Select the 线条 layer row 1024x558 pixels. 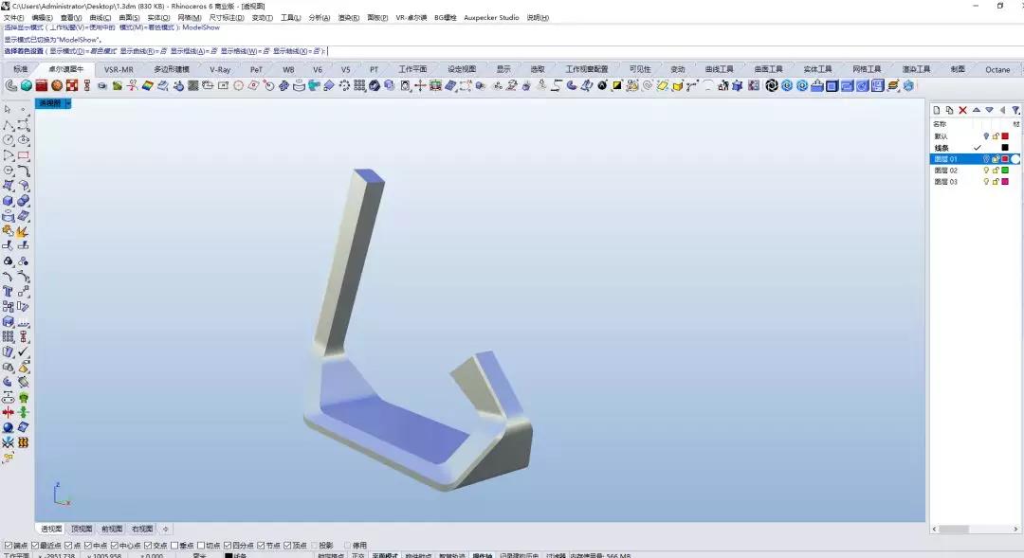(975, 148)
